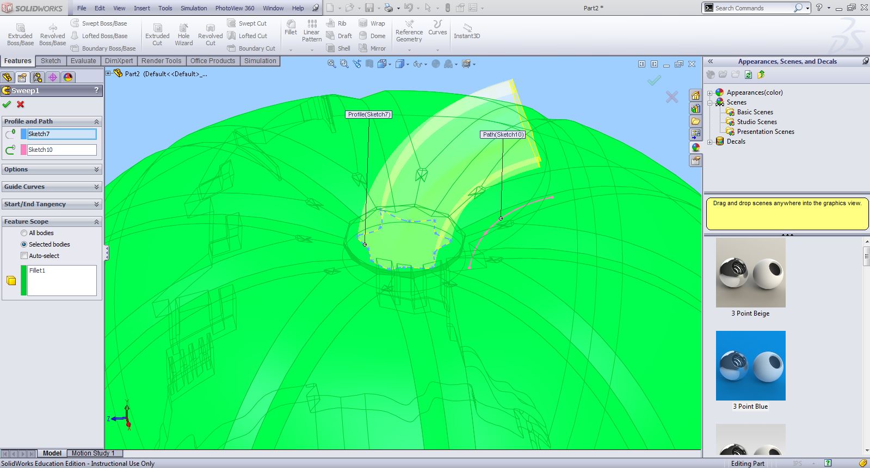Open the Hole Wizard
This screenshot has width=870, height=468.
184,34
